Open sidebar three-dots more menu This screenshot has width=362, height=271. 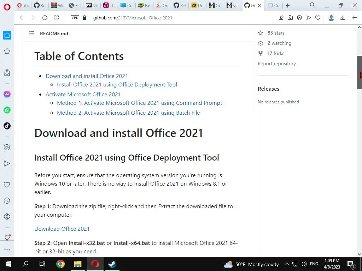click(7, 249)
